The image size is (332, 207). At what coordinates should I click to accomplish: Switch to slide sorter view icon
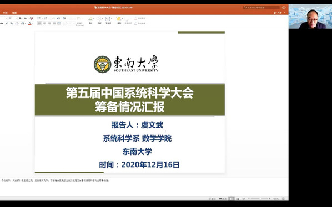point(238,199)
